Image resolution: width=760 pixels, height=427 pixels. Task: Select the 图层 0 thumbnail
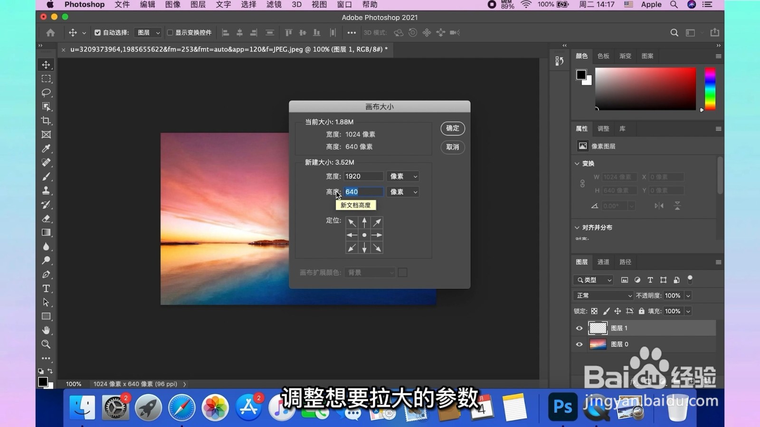(598, 344)
